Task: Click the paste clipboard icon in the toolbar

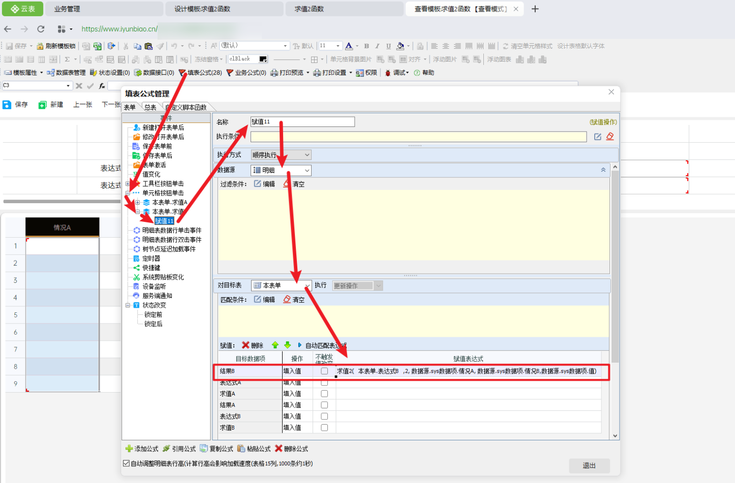Action: 148,46
